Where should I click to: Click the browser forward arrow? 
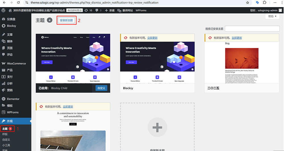(x=11, y=3)
